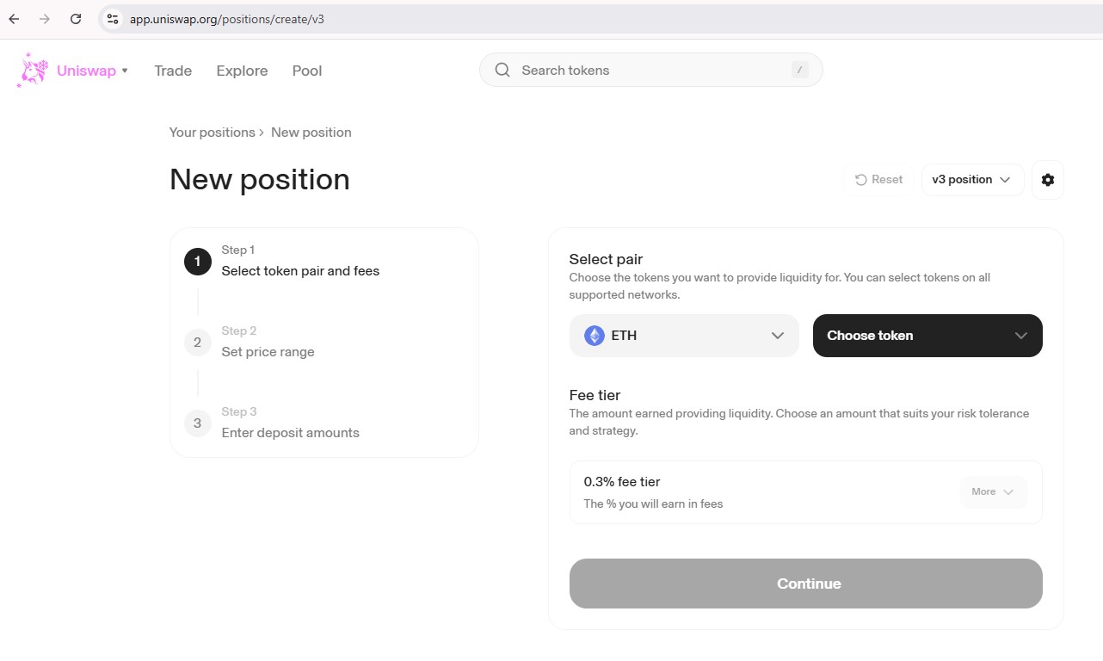The height and width of the screenshot is (661, 1103).
Task: Open the ETH token dropdown
Action: pos(684,336)
